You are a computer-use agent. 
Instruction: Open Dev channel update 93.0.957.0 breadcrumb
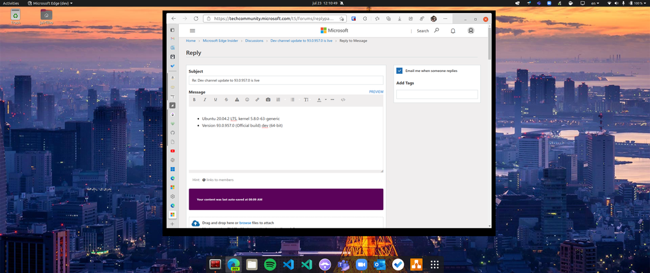click(301, 41)
